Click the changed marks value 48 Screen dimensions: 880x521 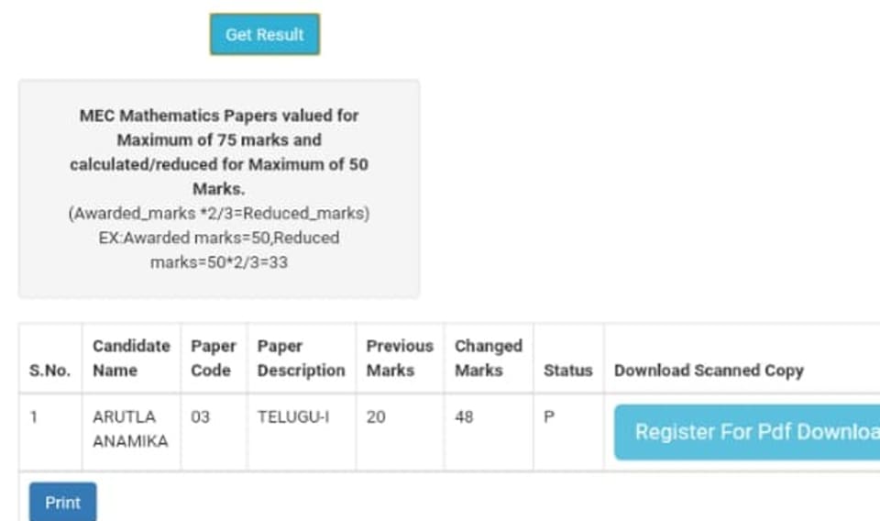point(464,417)
